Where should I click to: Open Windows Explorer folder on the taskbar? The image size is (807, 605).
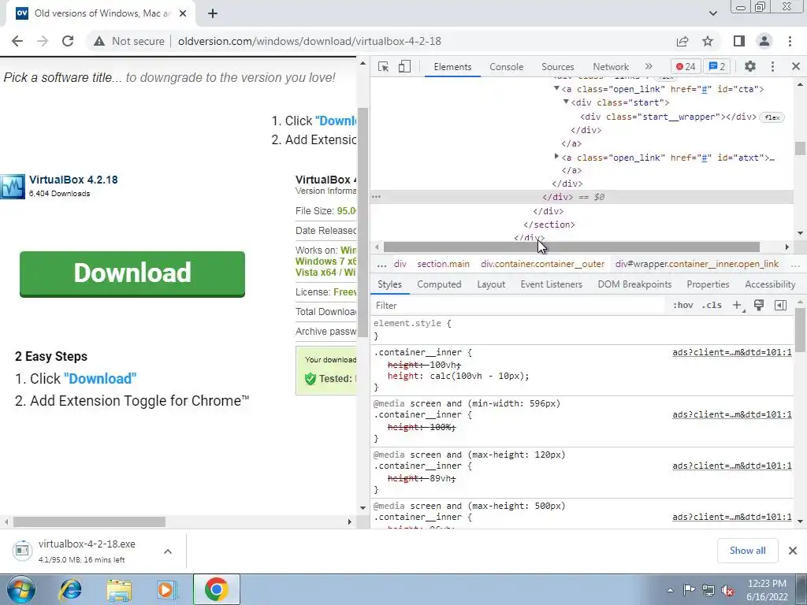[119, 589]
